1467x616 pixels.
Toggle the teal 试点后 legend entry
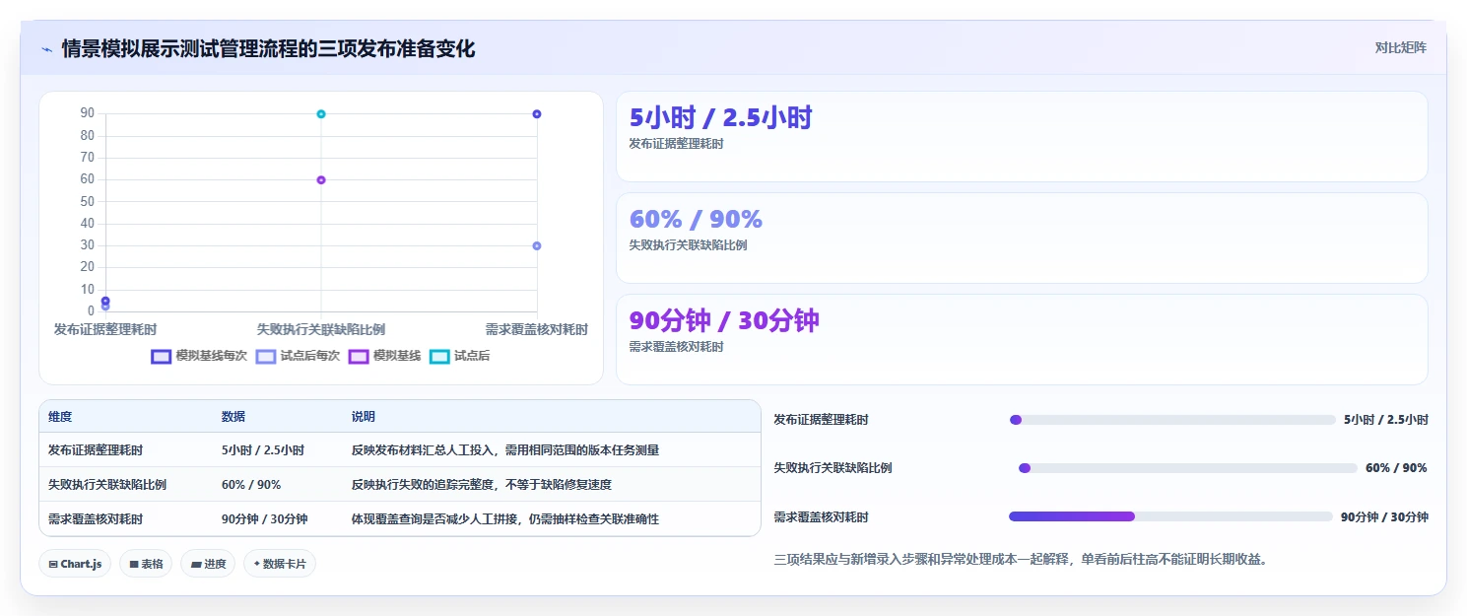(459, 356)
